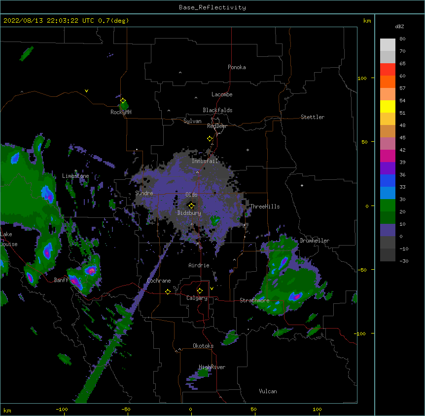Click the Stettler city label
Screen dimensions: 425x416
313,117
